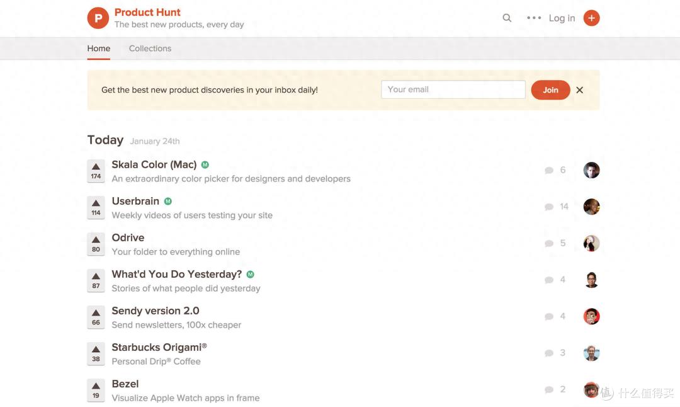Click the Log in link
This screenshot has width=680, height=407.
pyautogui.click(x=562, y=18)
